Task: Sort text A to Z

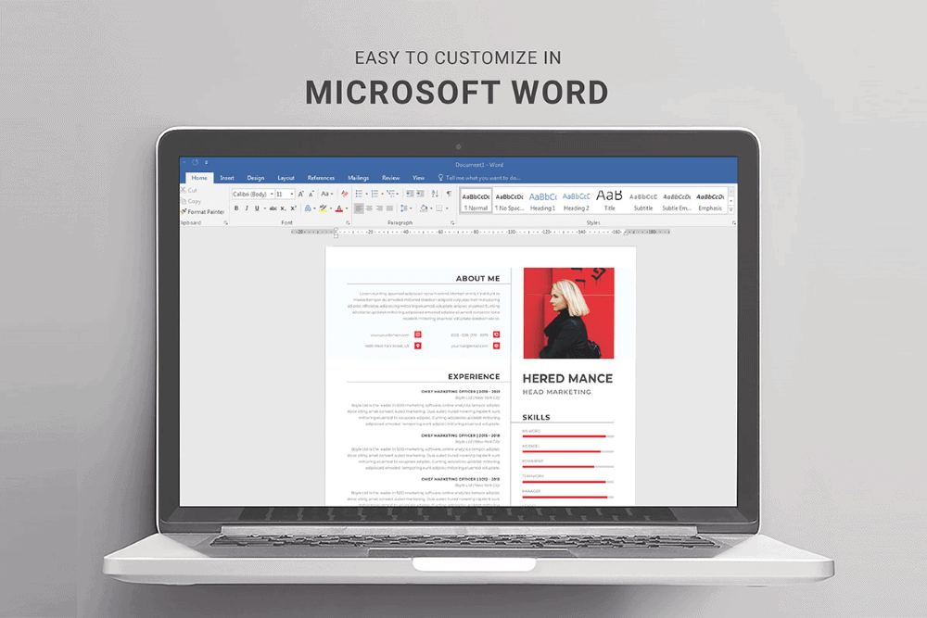Action: coord(435,194)
